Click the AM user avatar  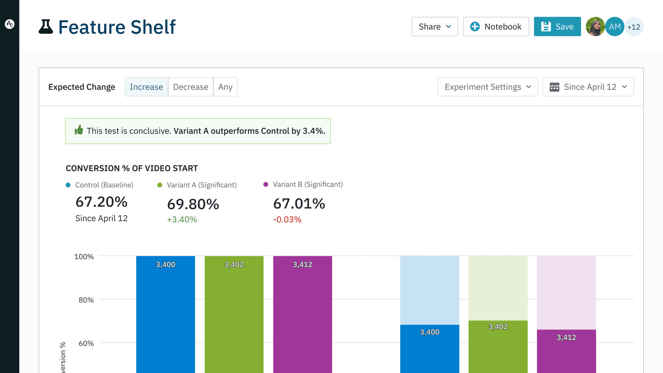pyautogui.click(x=614, y=27)
